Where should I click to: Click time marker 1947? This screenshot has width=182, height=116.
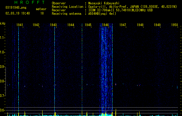pyautogui.click(x=123, y=25)
